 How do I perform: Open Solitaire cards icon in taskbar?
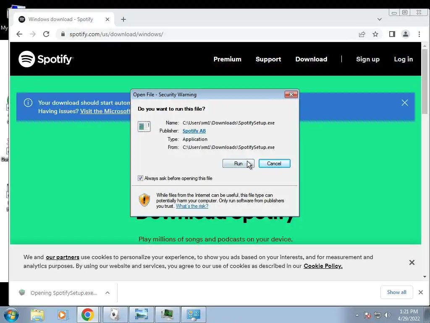(x=115, y=315)
